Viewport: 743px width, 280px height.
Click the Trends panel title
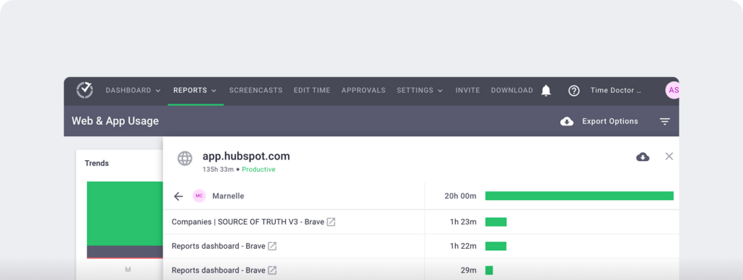[97, 163]
